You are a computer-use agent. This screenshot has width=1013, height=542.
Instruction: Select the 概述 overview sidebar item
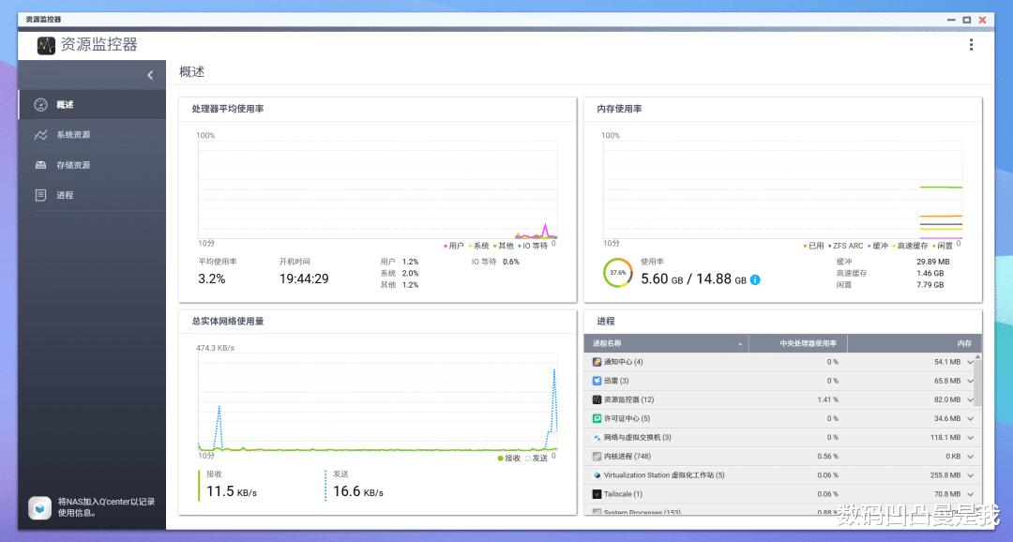(x=92, y=105)
